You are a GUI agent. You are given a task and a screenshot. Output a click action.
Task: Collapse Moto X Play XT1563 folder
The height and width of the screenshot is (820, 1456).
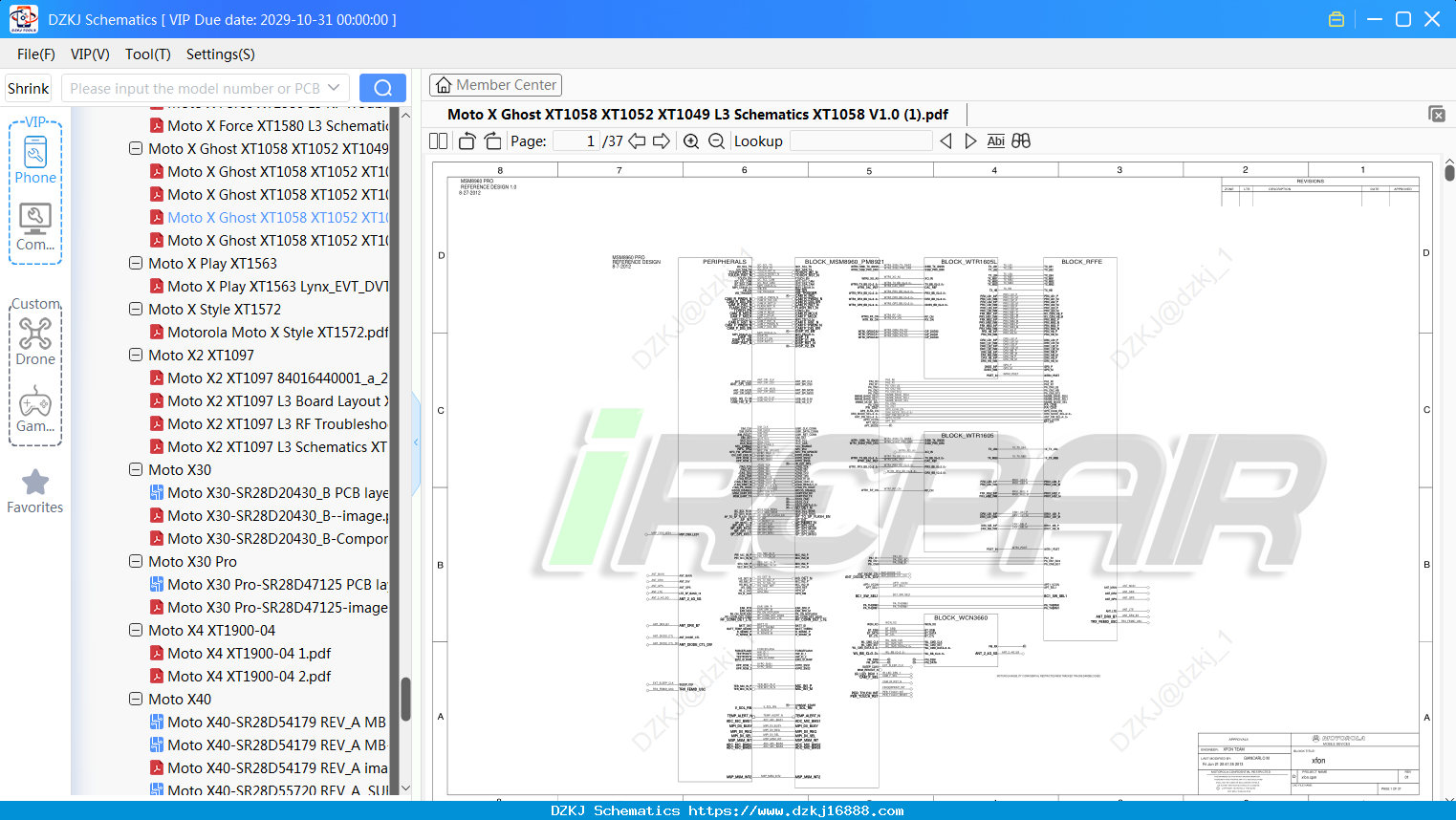coord(136,264)
